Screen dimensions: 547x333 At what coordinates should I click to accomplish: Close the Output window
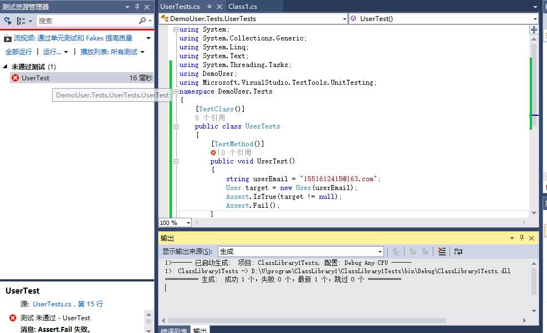pos(531,238)
